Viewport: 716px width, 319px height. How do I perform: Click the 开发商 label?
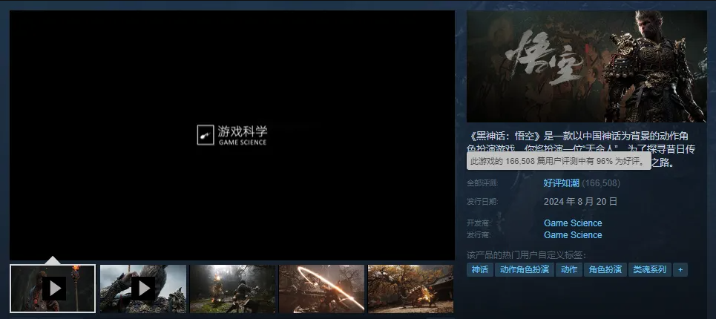tap(478, 223)
